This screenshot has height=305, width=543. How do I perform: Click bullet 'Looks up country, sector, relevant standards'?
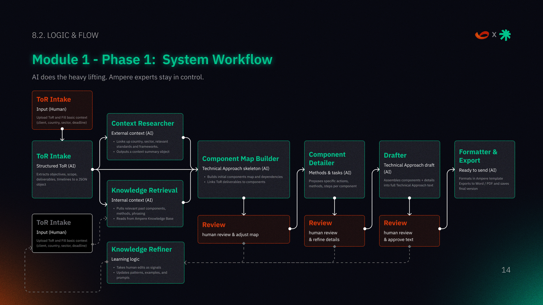[142, 144]
